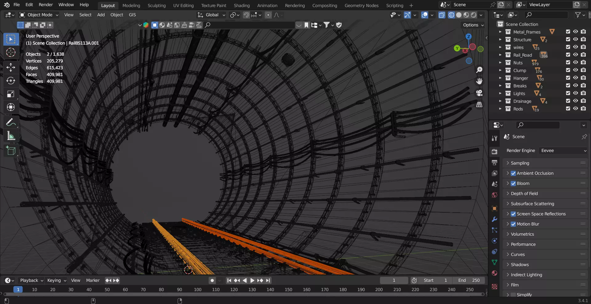Select the Scale tool
The height and width of the screenshot is (304, 591).
pos(11,94)
